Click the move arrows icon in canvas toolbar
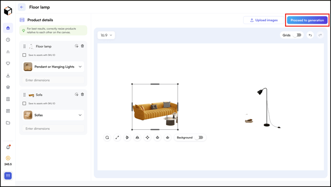331x187 pixels. (147, 138)
